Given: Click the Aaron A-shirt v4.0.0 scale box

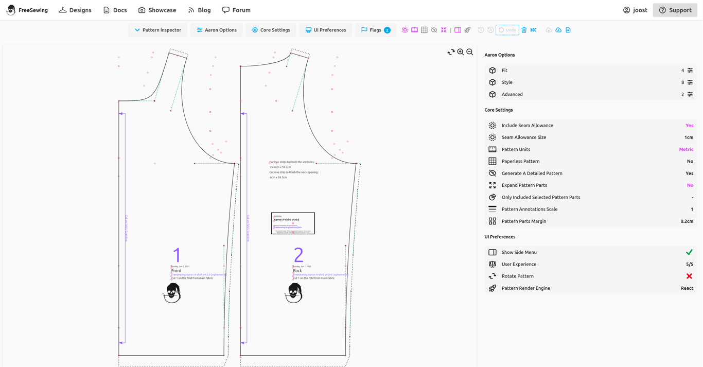Looking at the screenshot, I should point(293,223).
